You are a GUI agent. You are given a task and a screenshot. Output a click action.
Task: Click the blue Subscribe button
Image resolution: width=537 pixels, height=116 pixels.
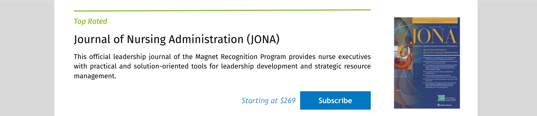(335, 100)
